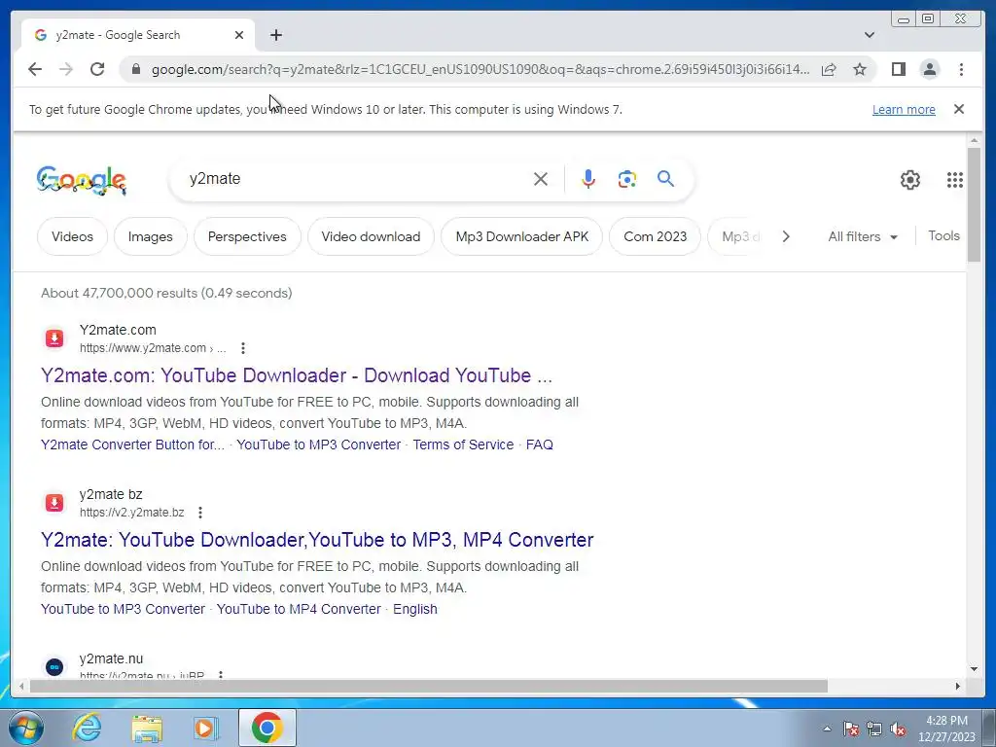The height and width of the screenshot is (747, 996).
Task: Open the Chrome side panel
Action: pyautogui.click(x=898, y=69)
